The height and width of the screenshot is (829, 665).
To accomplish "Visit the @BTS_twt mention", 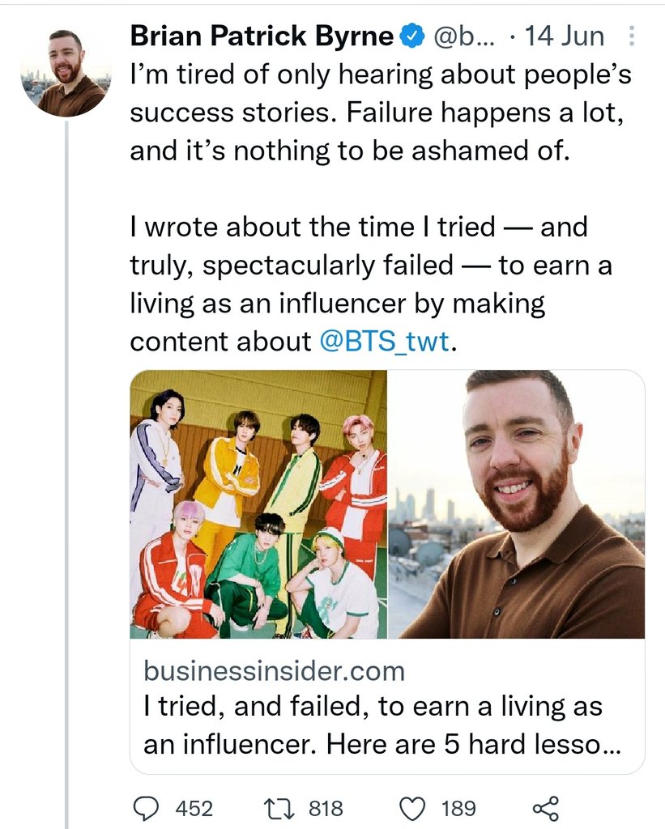I will pos(384,341).
